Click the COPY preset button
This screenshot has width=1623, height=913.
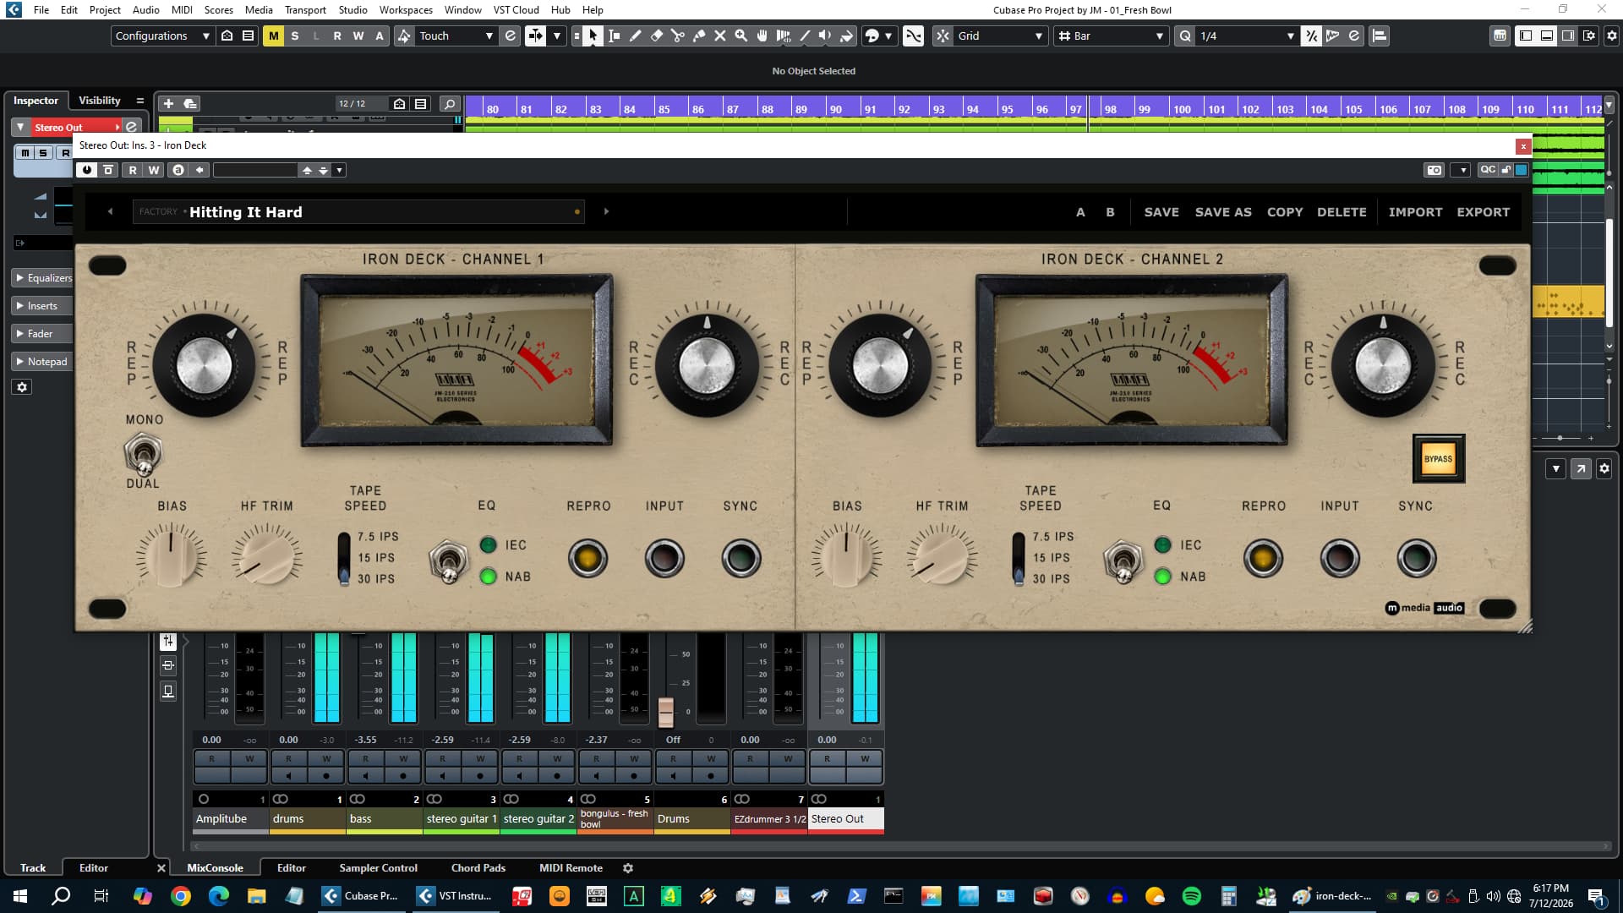click(x=1284, y=211)
